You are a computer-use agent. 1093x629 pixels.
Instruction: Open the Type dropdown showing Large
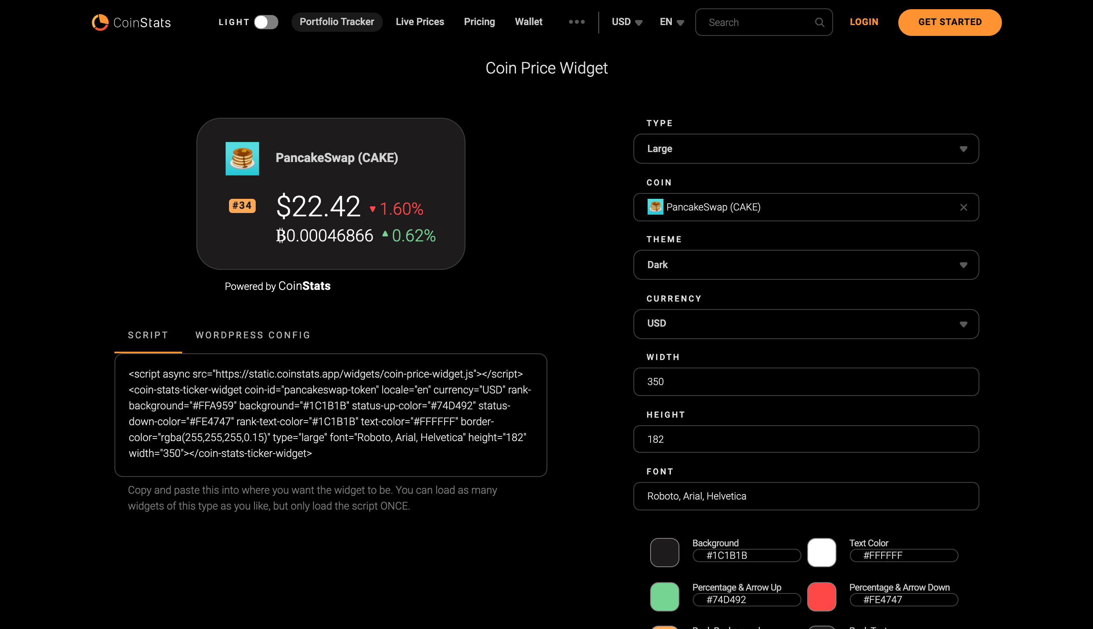pos(806,149)
